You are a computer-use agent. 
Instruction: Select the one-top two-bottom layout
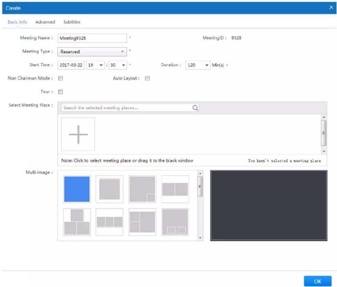[x=77, y=222]
